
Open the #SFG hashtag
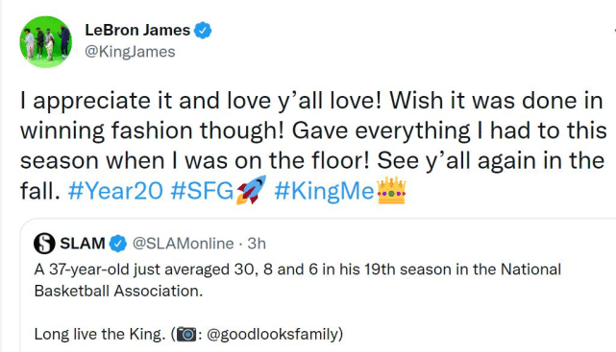[x=203, y=191]
